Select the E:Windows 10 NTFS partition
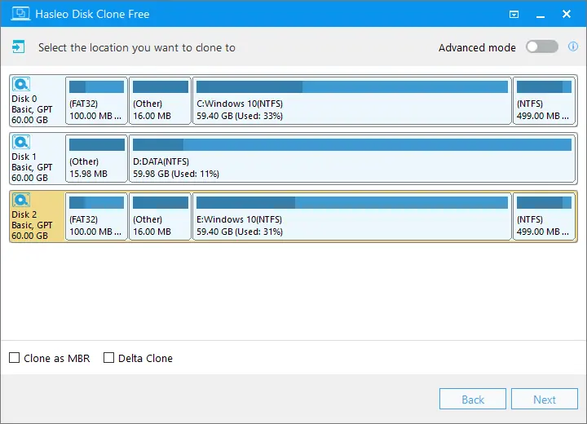The image size is (587, 424). point(352,216)
